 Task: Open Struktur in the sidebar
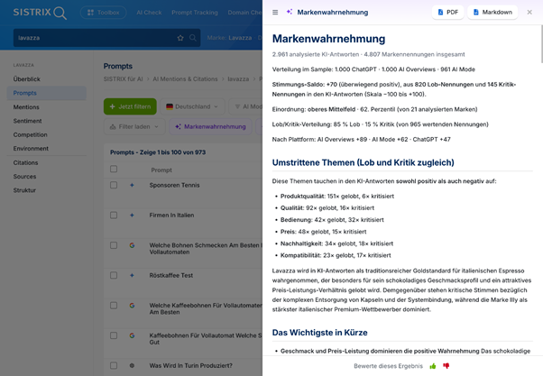[24, 190]
